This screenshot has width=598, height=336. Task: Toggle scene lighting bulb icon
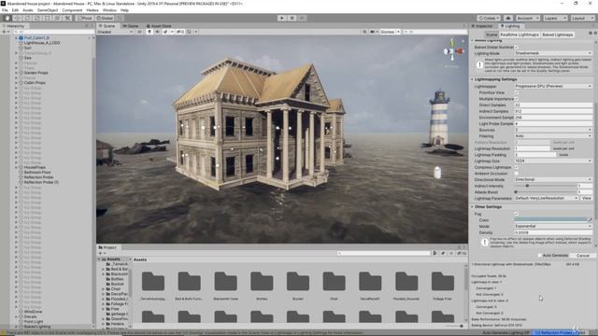149,32
